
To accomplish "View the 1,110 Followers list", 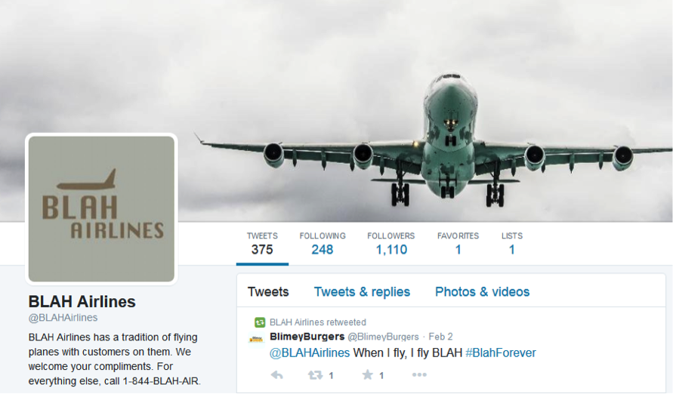I will (x=391, y=244).
